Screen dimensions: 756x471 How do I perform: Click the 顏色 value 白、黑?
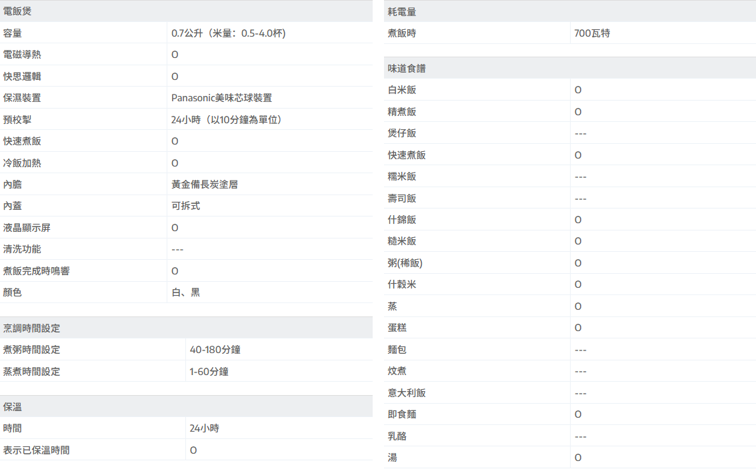186,292
